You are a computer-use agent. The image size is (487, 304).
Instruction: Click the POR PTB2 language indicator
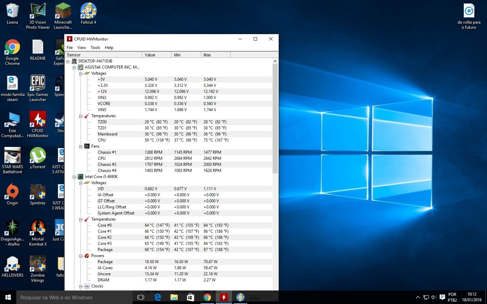pyautogui.click(x=452, y=297)
